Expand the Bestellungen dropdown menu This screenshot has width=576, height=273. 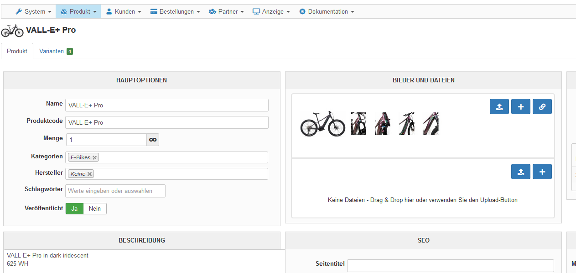(175, 11)
